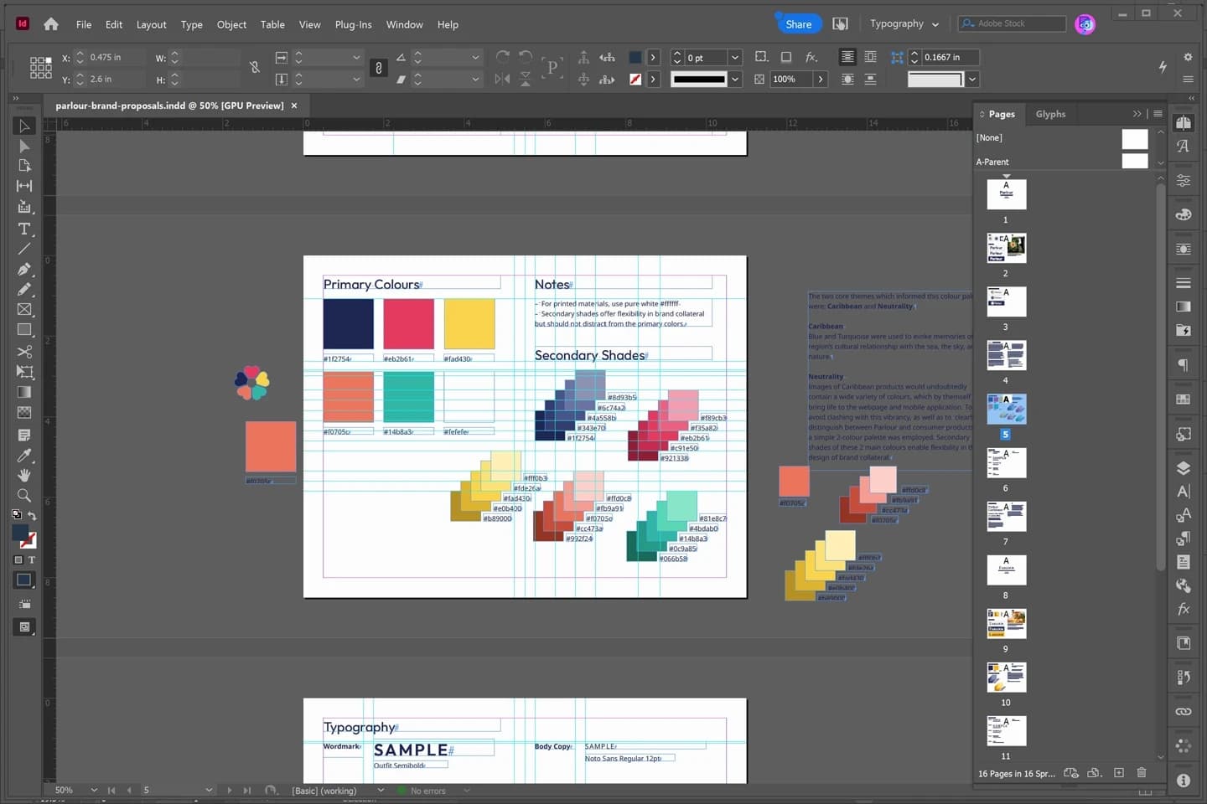Open the Pages panel flyout menu
Screen dimensions: 1207x804
[x=1158, y=114]
